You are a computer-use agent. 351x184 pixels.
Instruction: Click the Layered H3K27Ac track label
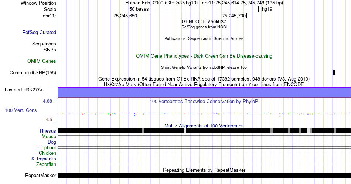(x=24, y=89)
